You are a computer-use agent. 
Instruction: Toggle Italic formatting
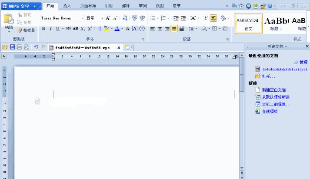click(x=50, y=29)
